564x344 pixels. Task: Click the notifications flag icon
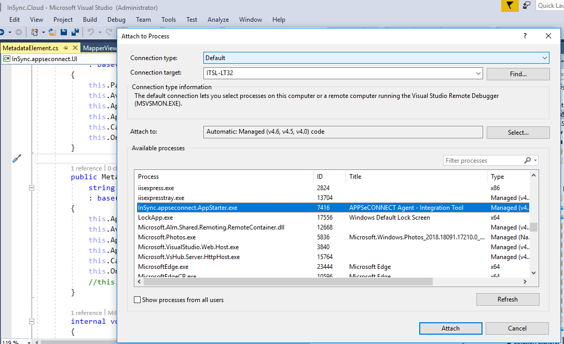coord(510,6)
